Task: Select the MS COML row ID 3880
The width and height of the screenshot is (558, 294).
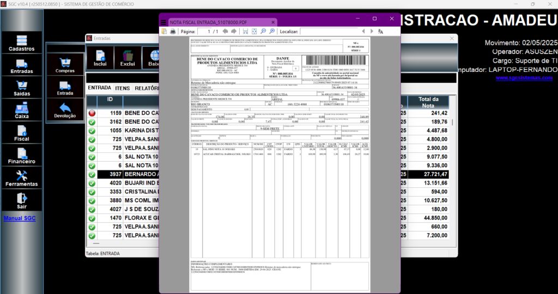Action: 123,200
